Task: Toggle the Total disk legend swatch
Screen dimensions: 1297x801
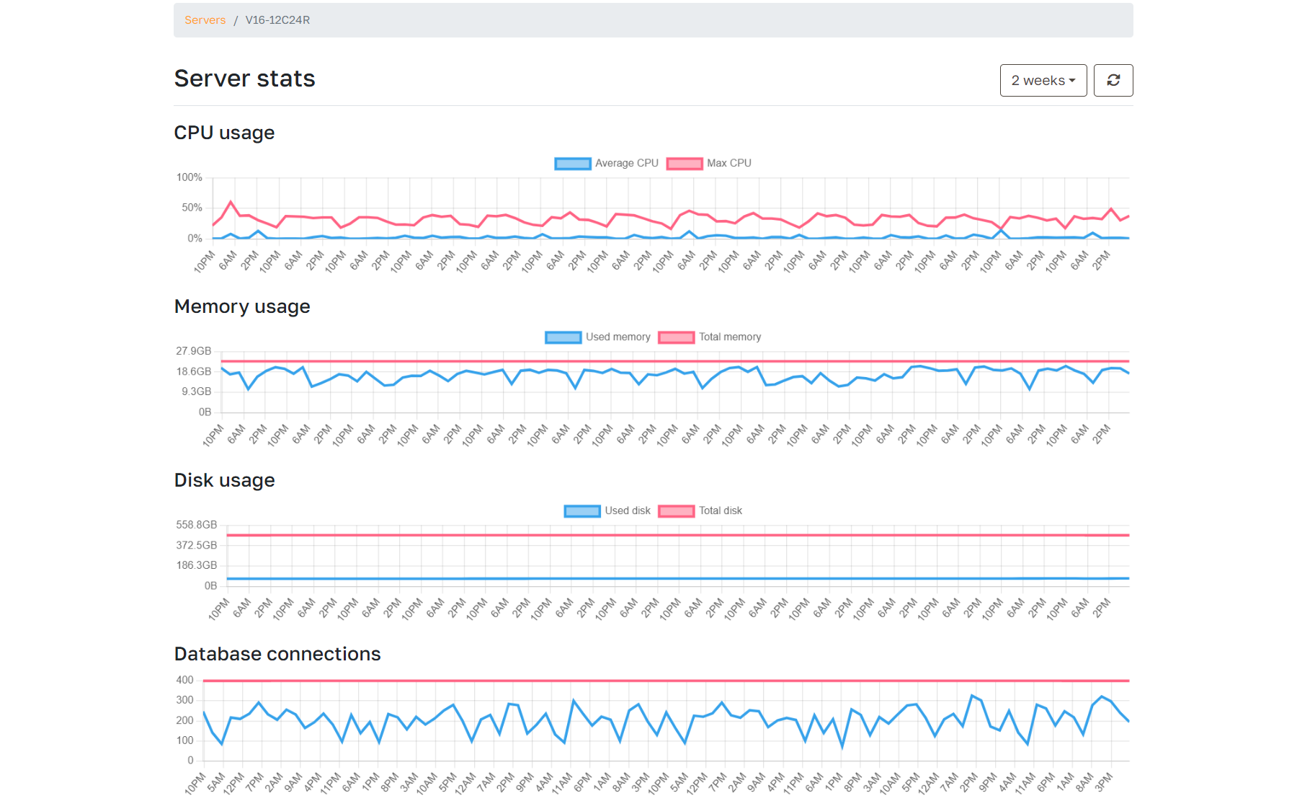Action: click(x=676, y=511)
